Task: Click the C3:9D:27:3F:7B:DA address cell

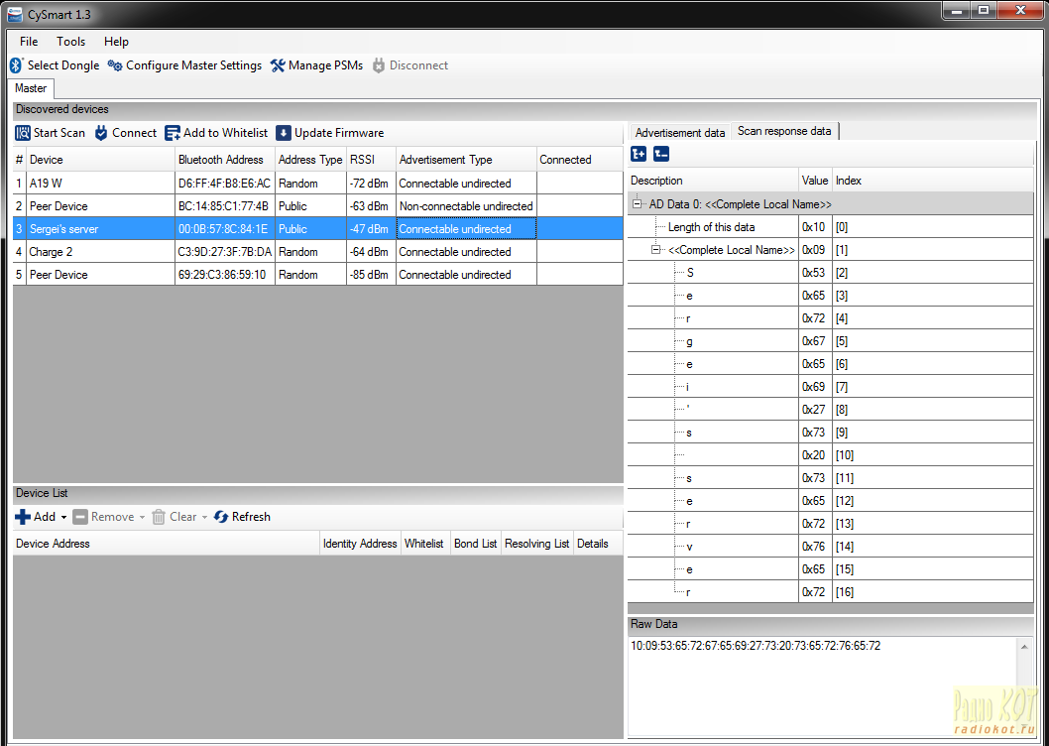Action: click(x=225, y=252)
